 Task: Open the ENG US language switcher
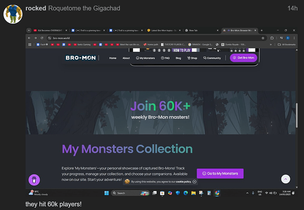260,193
